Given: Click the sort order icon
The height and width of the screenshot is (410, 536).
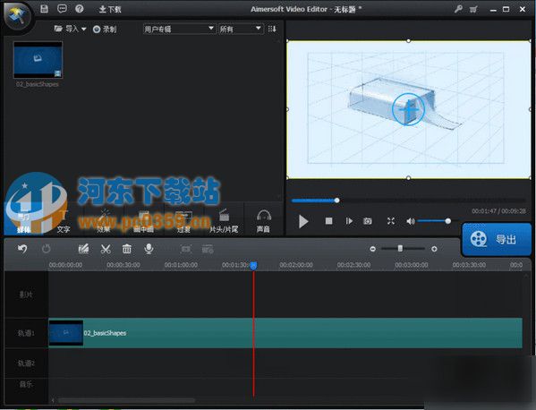Looking at the screenshot, I should [272, 29].
